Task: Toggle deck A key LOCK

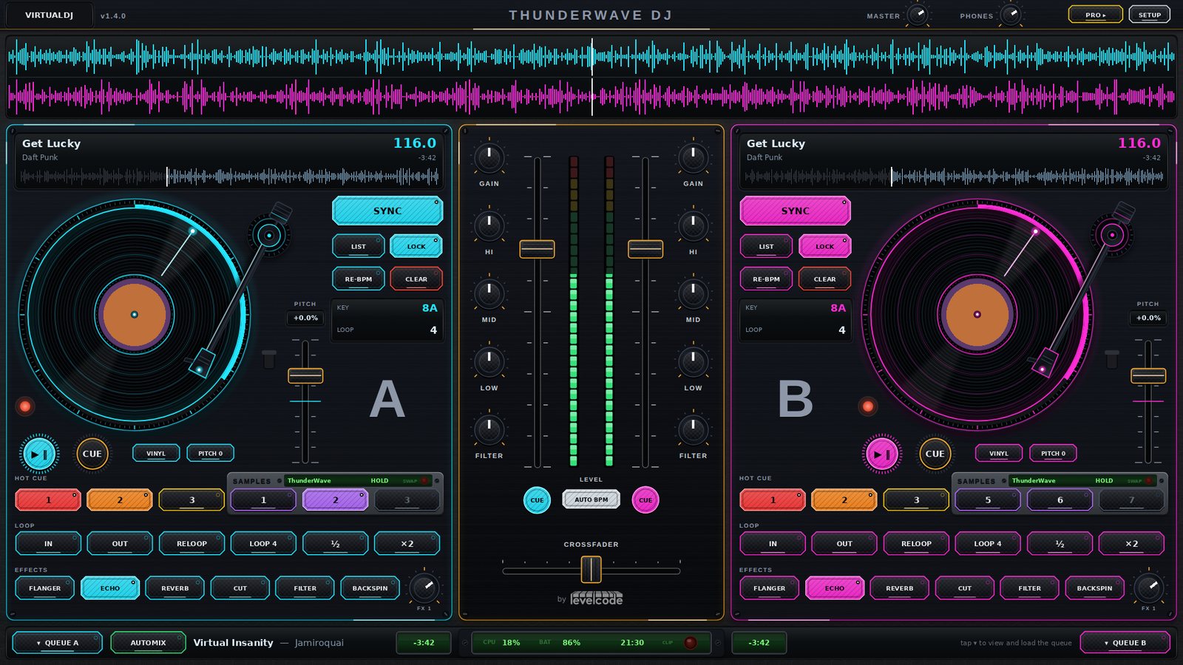Action: [x=416, y=246]
